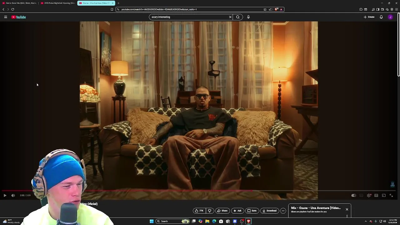Like the video with 77K likes
400x225 pixels.
coord(199,211)
